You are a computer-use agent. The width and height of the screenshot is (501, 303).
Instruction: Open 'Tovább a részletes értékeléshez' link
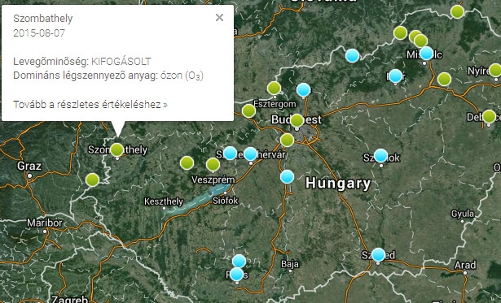point(90,105)
